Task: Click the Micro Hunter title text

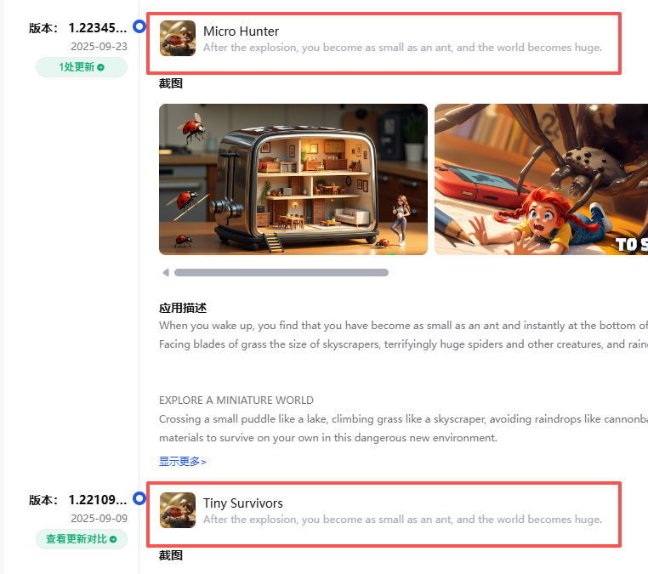Action: tap(241, 31)
